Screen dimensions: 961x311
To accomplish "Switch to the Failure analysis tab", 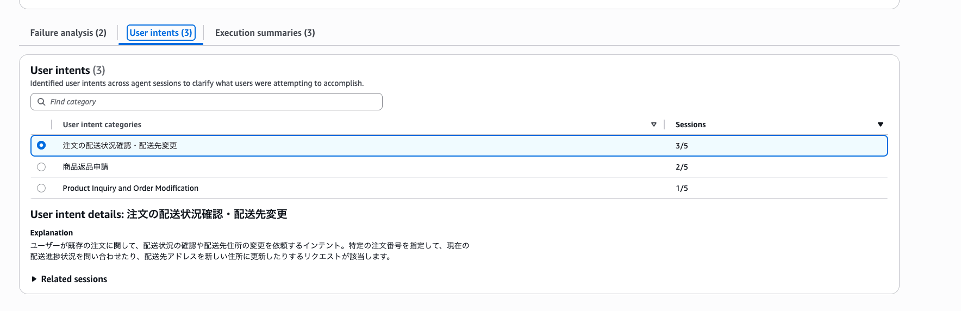I will (x=68, y=33).
